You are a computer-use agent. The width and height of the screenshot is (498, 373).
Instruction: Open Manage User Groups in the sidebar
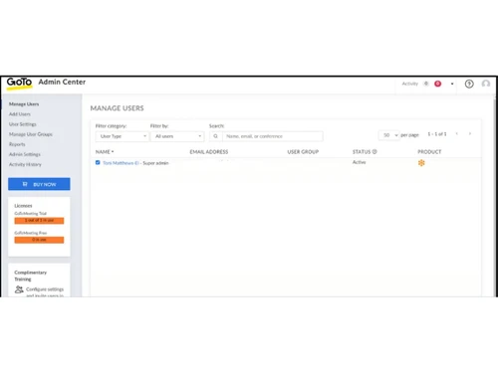31,134
